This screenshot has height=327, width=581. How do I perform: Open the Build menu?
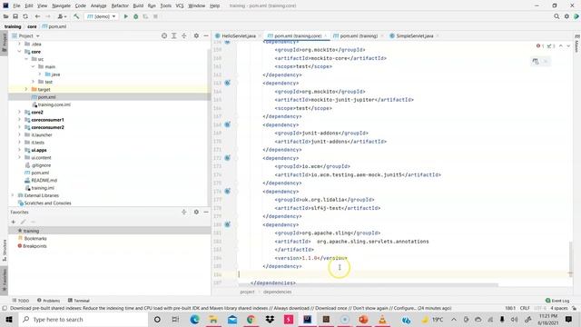(x=138, y=5)
